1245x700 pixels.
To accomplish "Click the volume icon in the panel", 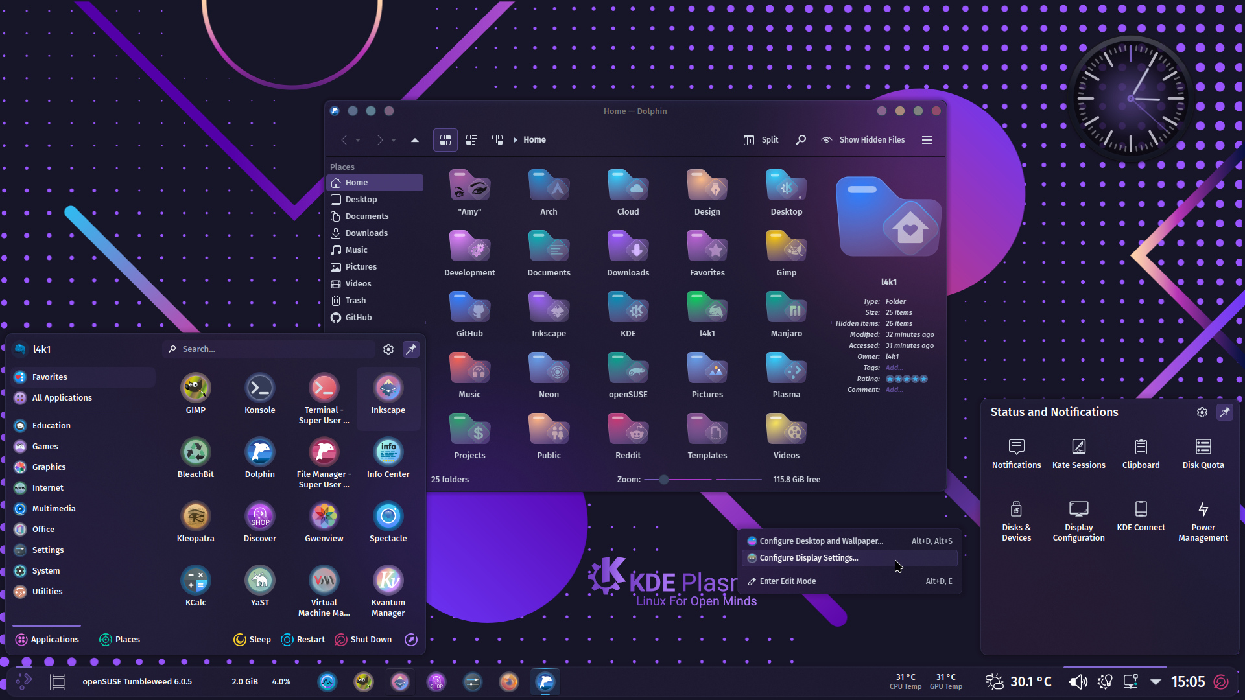I will [x=1078, y=682].
